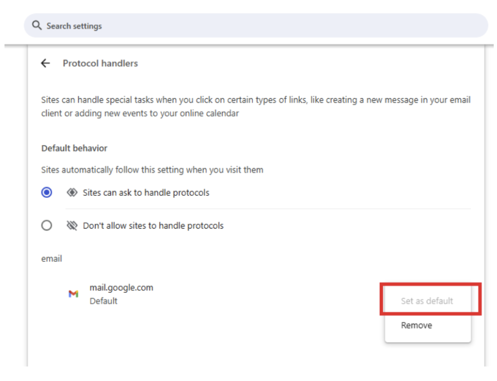Click the mail.google.com handler text
Image resolution: width=497 pixels, height=381 pixels.
[x=122, y=287]
